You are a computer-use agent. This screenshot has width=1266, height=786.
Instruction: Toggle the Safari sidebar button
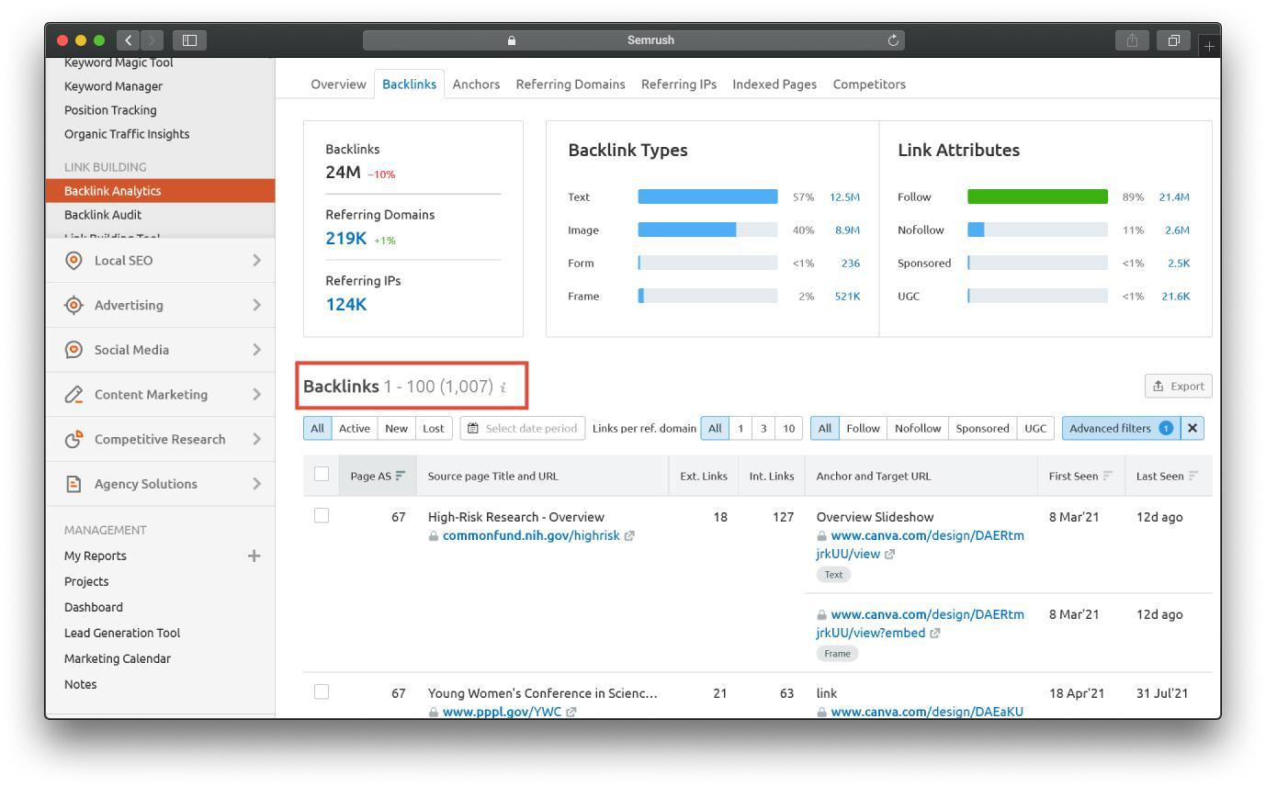click(x=190, y=40)
